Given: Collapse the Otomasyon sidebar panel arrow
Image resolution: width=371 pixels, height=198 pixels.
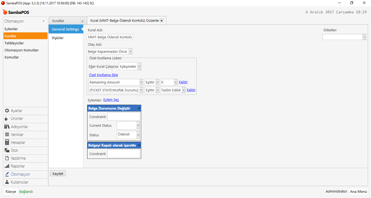Looking at the screenshot, I should point(43,21).
